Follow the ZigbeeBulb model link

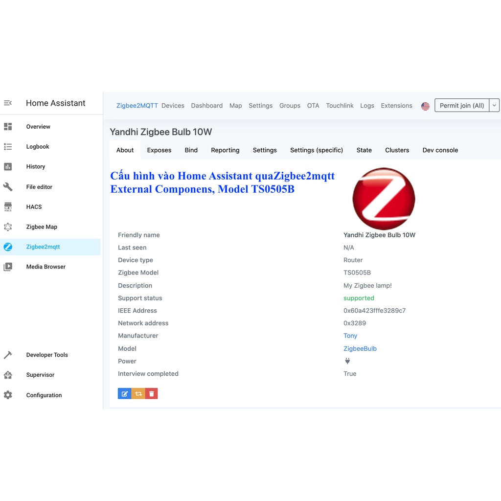(x=360, y=349)
